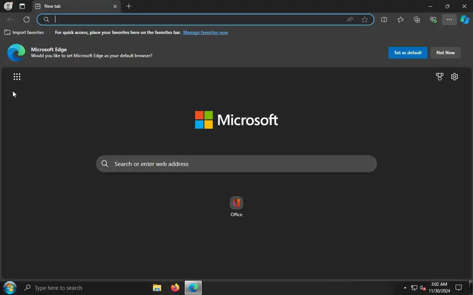This screenshot has width=473, height=295.
Task: Click the Microsoft Edge logo in default prompt
Action: [16, 52]
